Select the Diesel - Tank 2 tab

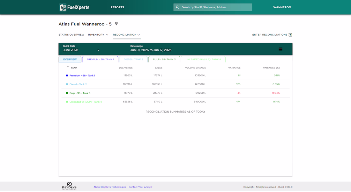click(x=133, y=59)
